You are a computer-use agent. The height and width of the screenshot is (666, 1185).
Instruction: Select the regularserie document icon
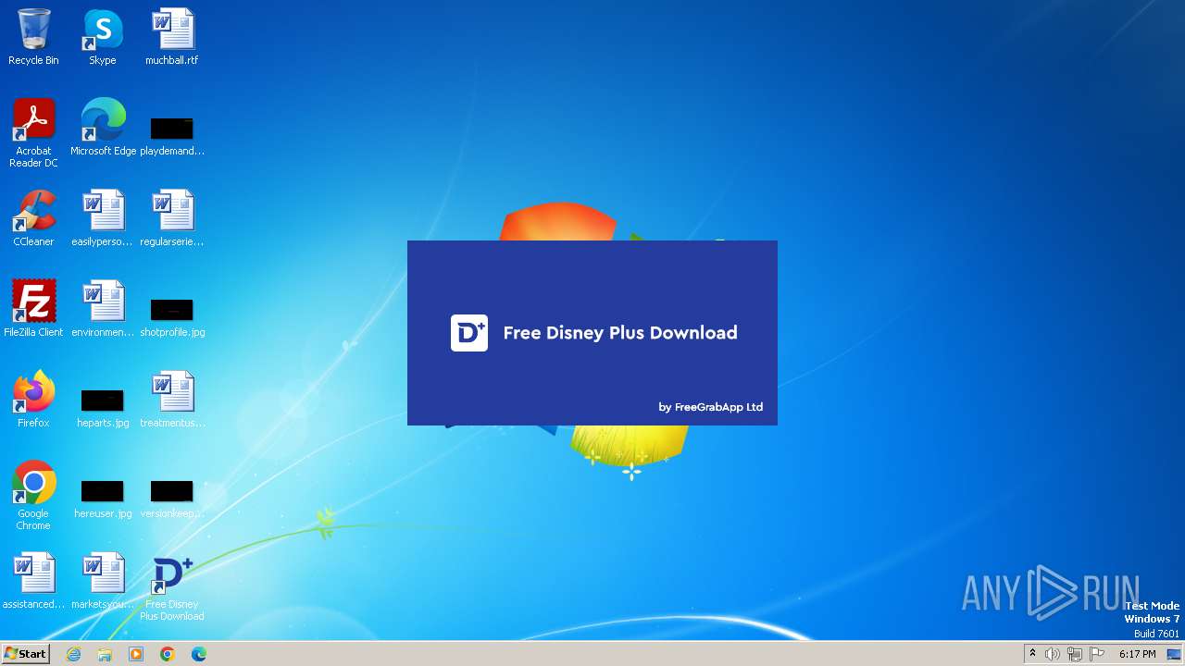tap(172, 218)
